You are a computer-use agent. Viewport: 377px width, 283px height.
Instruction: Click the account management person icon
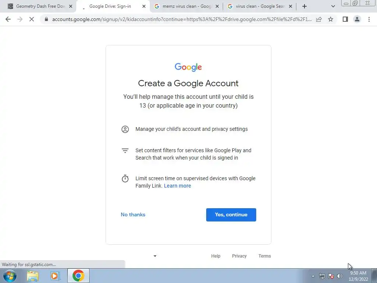point(125,129)
